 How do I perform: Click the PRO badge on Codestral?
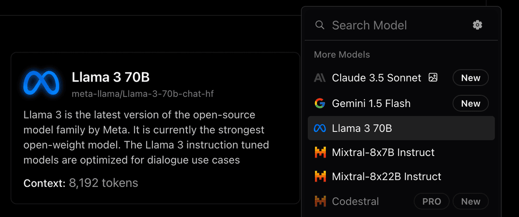(432, 202)
